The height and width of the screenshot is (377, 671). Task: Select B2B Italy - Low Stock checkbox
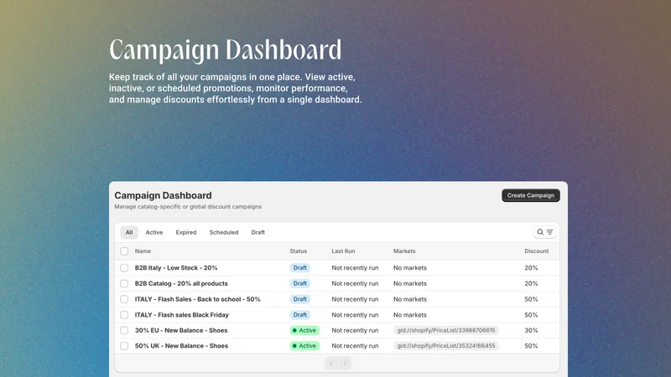[x=124, y=267]
